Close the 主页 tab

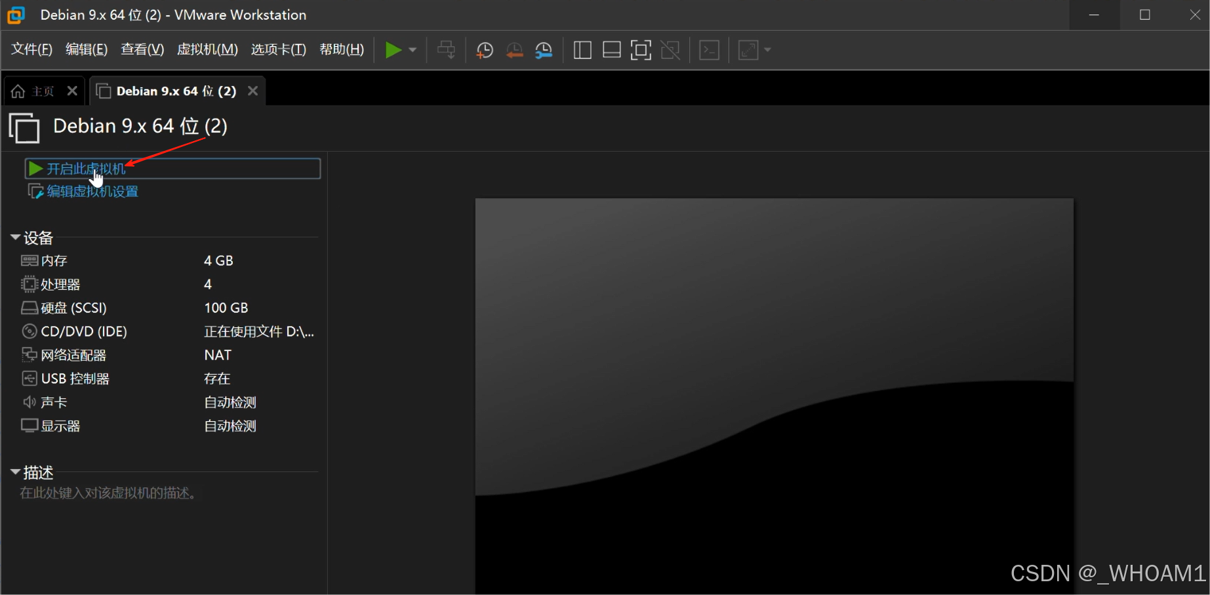click(x=72, y=91)
